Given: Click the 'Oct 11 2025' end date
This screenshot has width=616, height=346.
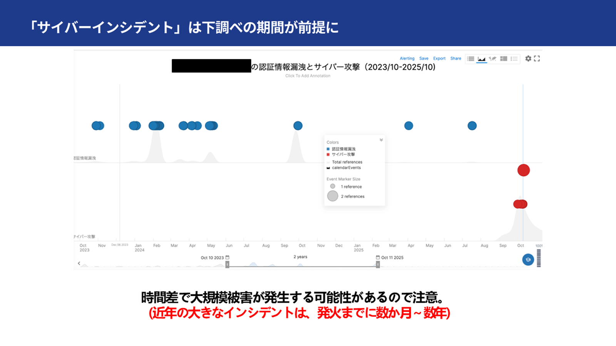Looking at the screenshot, I should pos(392,258).
